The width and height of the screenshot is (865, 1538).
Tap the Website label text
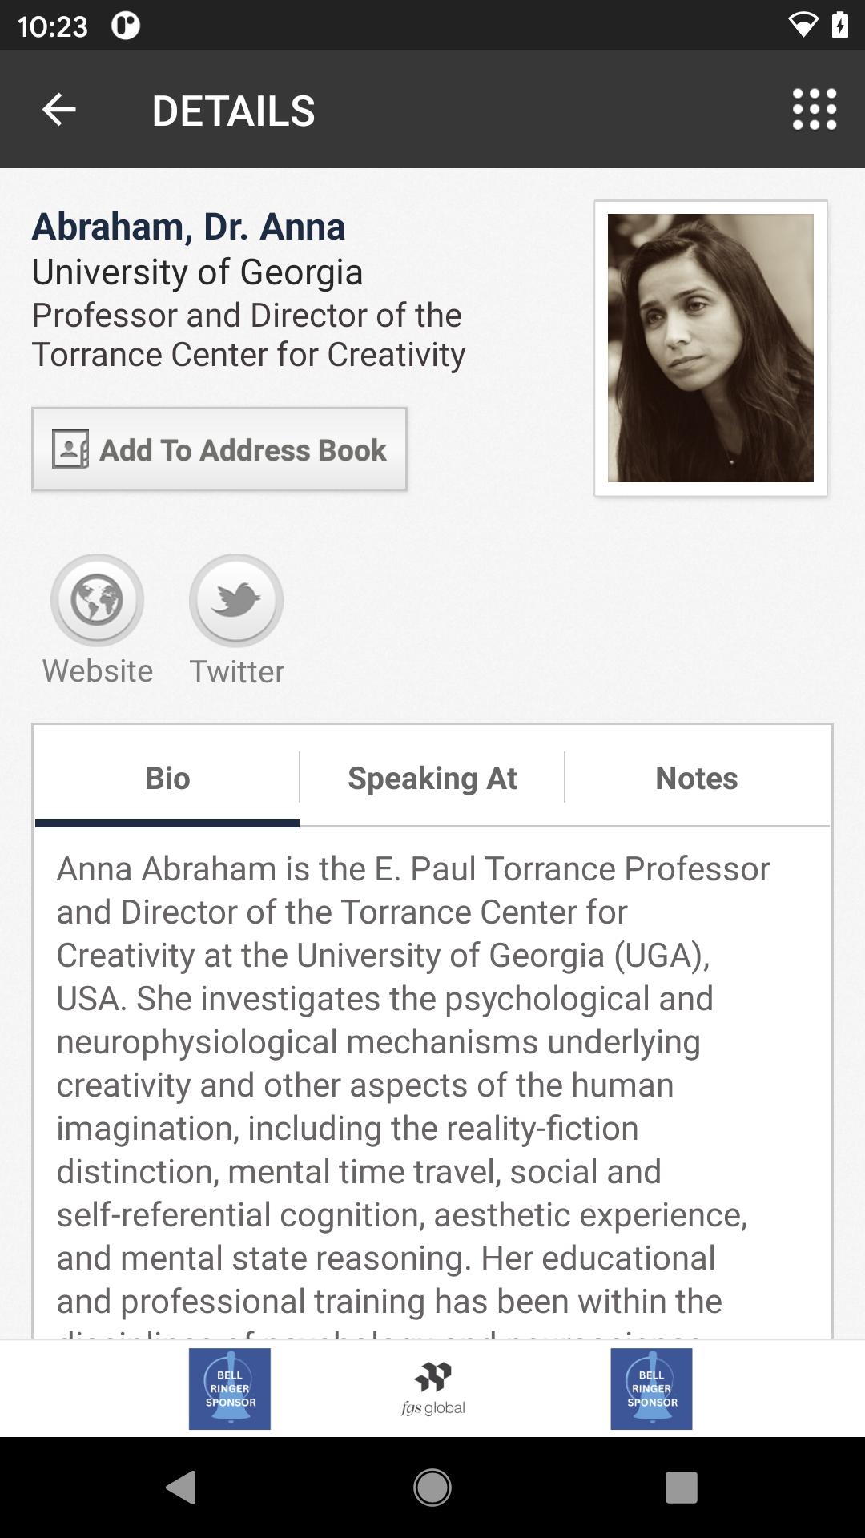pos(98,671)
